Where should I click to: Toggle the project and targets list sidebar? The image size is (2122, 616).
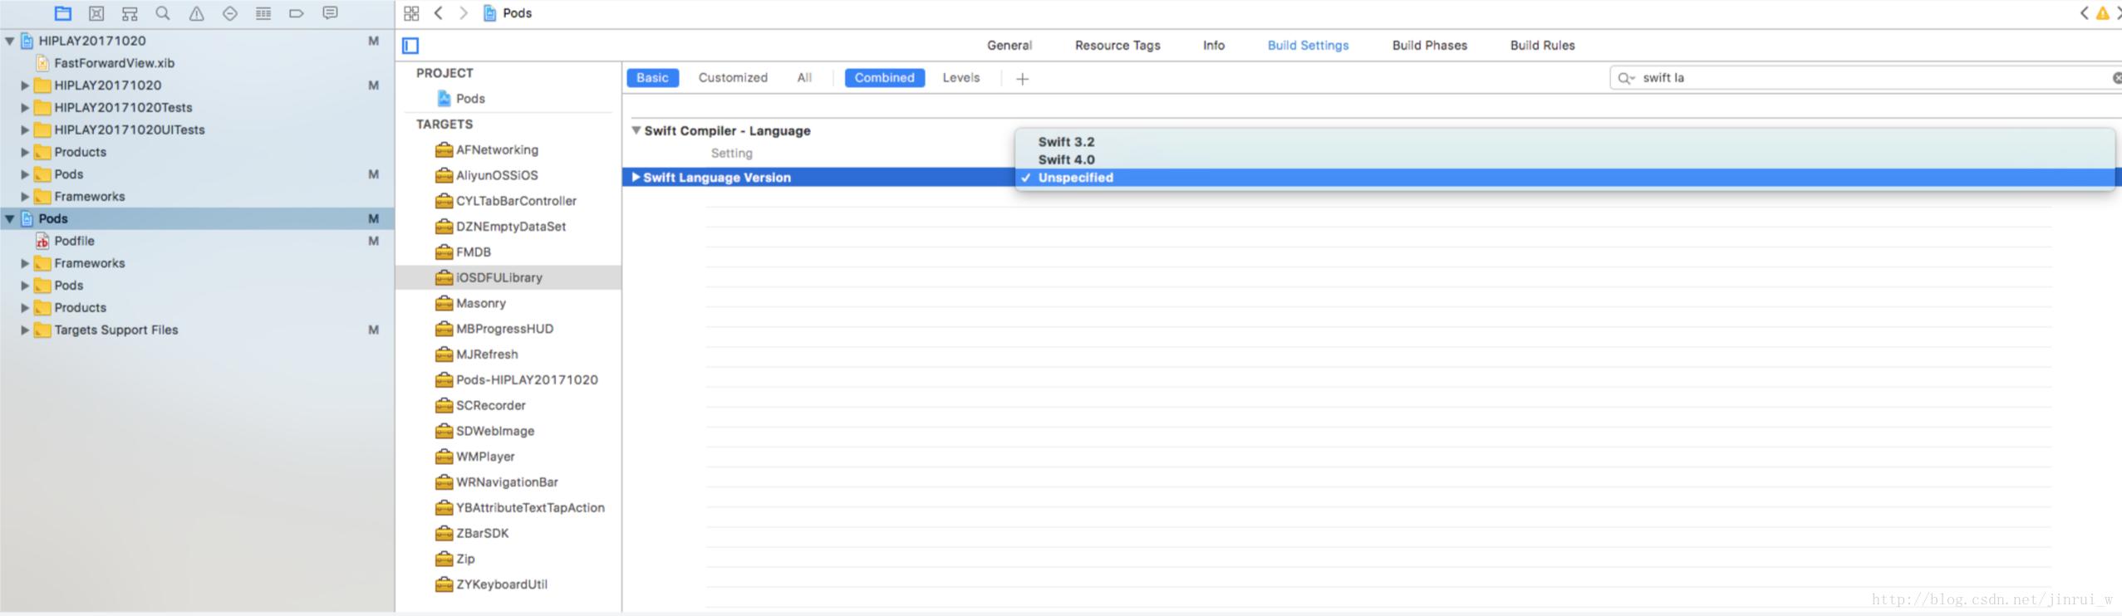[x=410, y=46]
